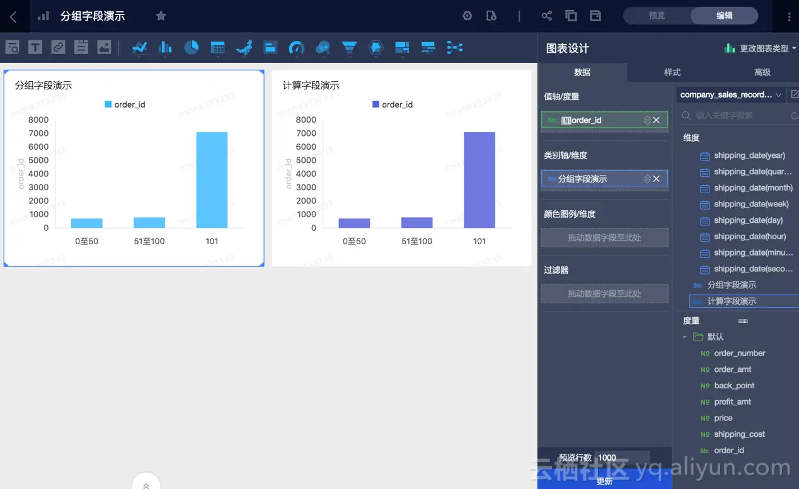Add a bar chart from toolbar

(165, 48)
